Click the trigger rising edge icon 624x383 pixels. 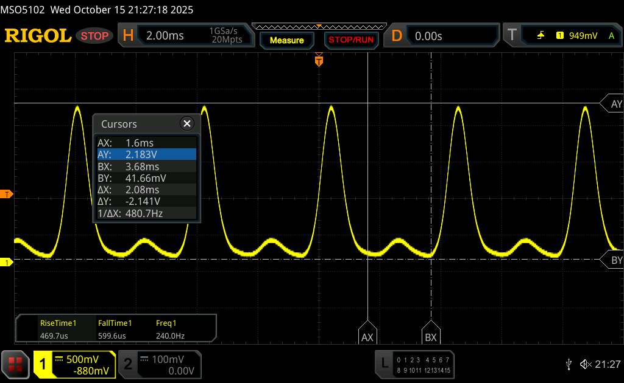[x=541, y=35]
